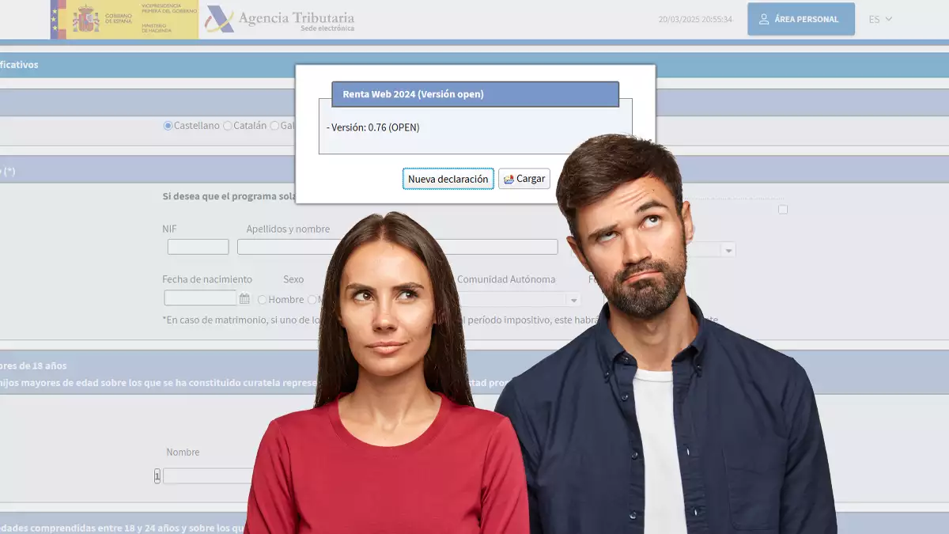Click the Nueva declaración button

pyautogui.click(x=448, y=179)
